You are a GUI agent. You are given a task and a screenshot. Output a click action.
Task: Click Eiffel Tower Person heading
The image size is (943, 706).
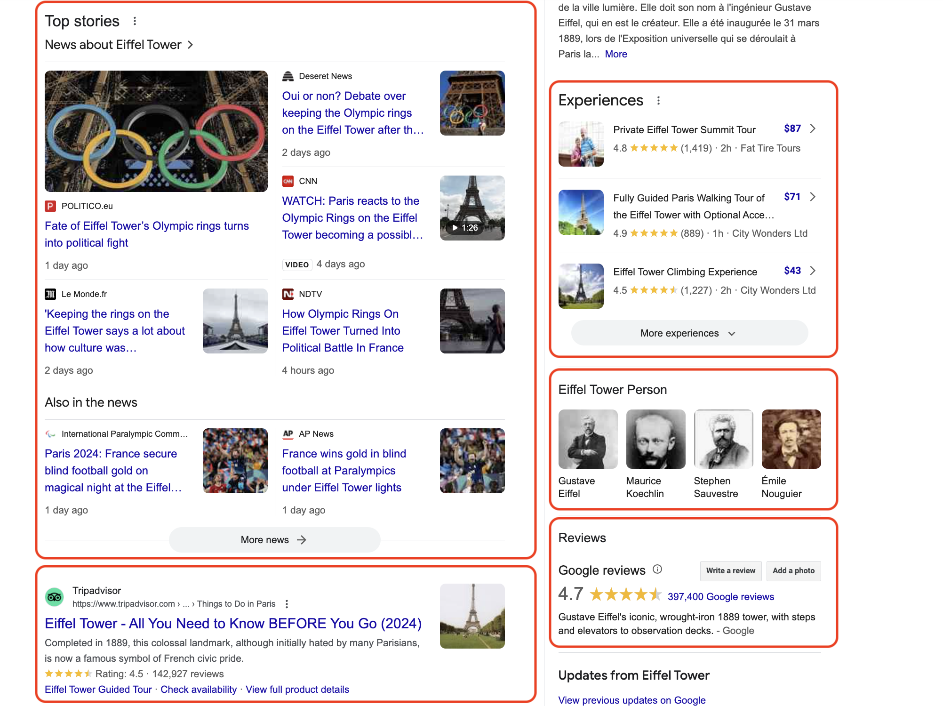coord(612,390)
